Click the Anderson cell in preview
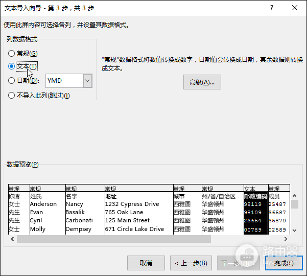The image size is (307, 276). (43, 204)
